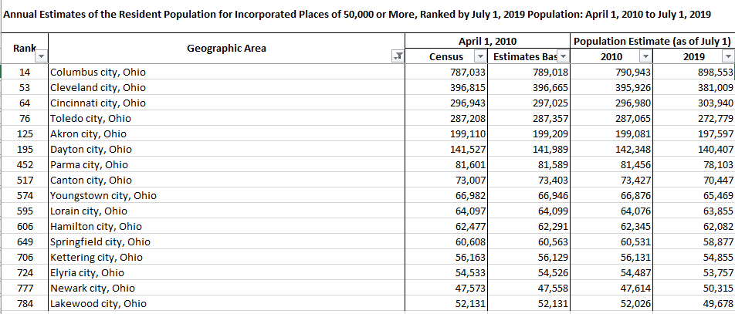Select the cell Lorain city, Ohio

(x=226, y=211)
